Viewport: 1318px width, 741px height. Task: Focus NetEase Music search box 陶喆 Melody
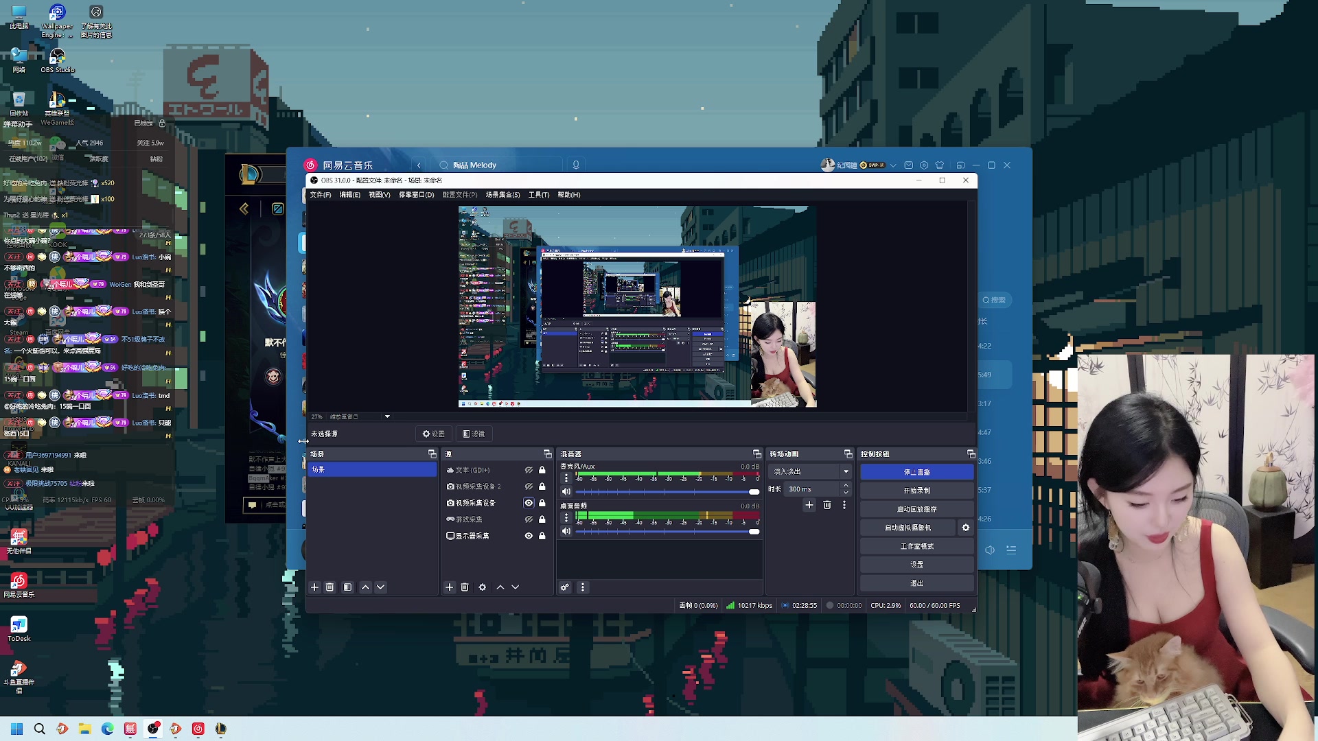coord(498,165)
